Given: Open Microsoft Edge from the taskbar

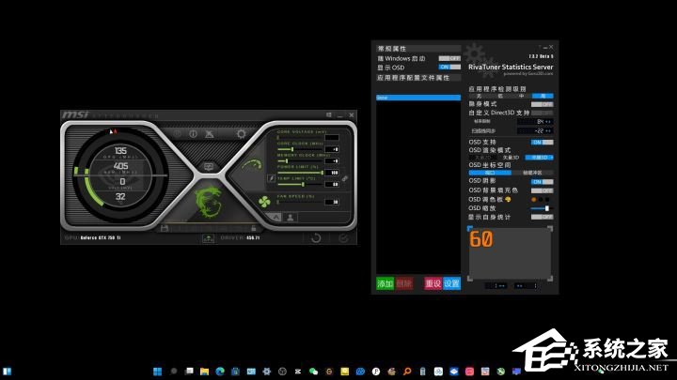Looking at the screenshot, I should (x=220, y=372).
